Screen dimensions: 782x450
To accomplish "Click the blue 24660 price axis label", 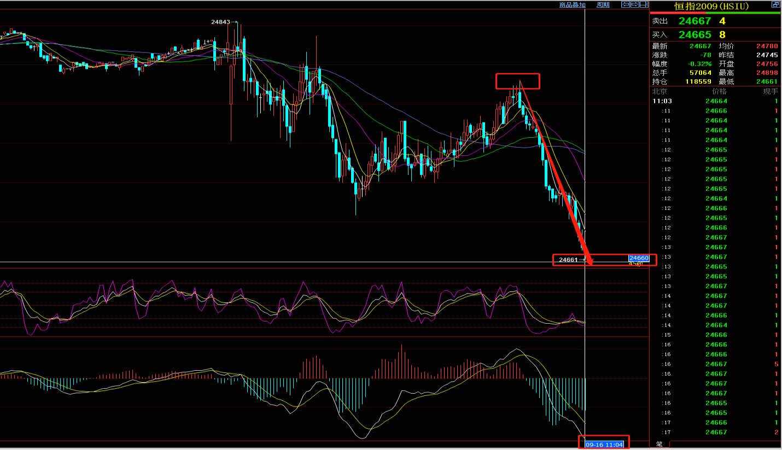I will pyautogui.click(x=639, y=258).
